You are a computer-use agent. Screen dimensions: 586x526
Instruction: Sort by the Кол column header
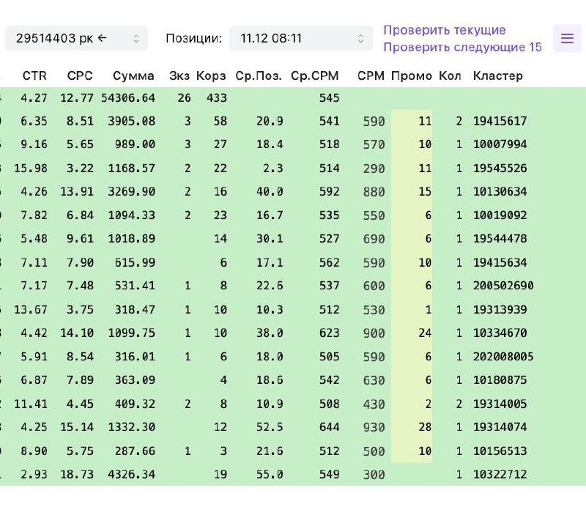[x=450, y=76]
